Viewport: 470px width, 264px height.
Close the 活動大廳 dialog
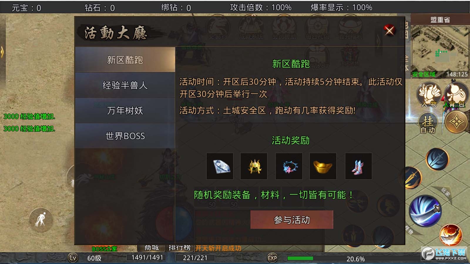[390, 30]
